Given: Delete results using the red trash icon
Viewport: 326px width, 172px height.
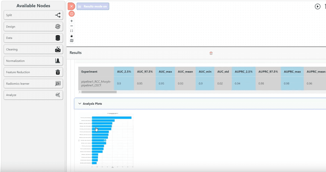Looking at the screenshot, I should pyautogui.click(x=211, y=53).
